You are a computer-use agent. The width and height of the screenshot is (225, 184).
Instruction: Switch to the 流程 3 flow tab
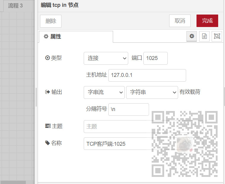click(15, 6)
